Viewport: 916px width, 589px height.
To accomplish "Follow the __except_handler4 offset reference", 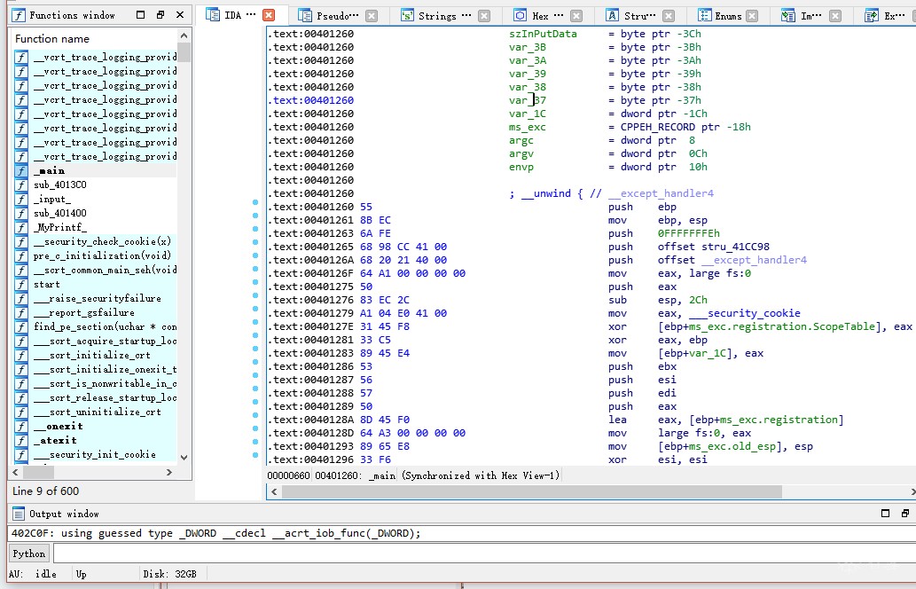I will 754,260.
